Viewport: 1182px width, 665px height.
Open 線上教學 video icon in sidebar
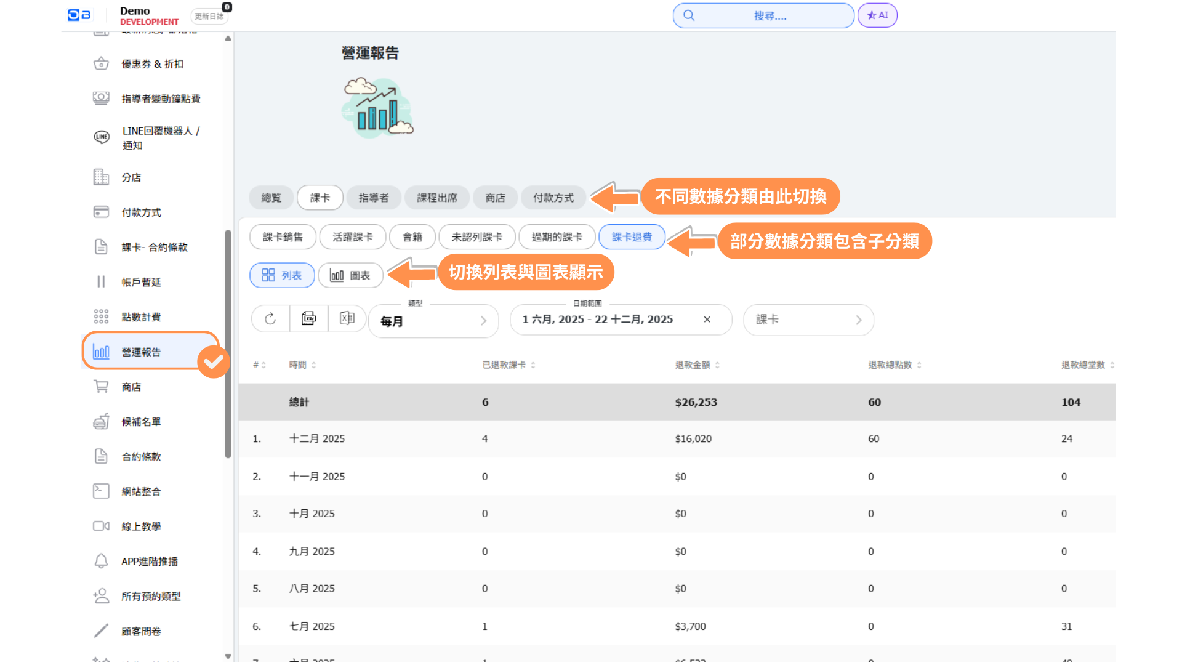101,526
